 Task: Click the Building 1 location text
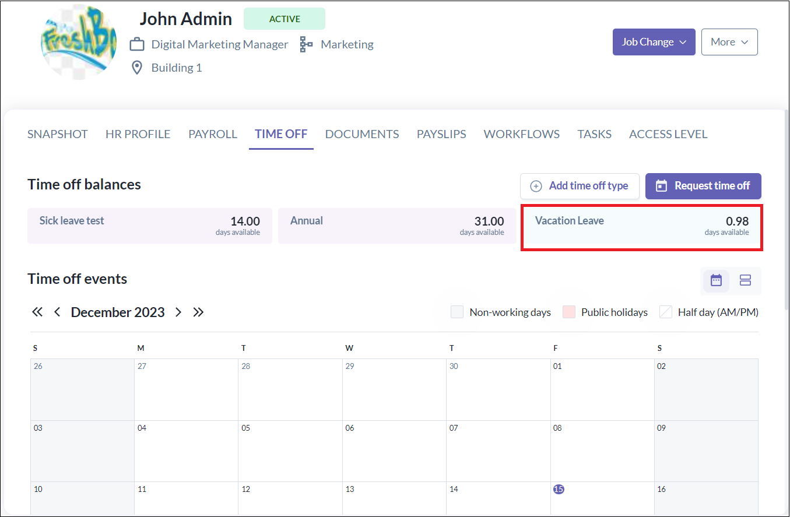[177, 68]
